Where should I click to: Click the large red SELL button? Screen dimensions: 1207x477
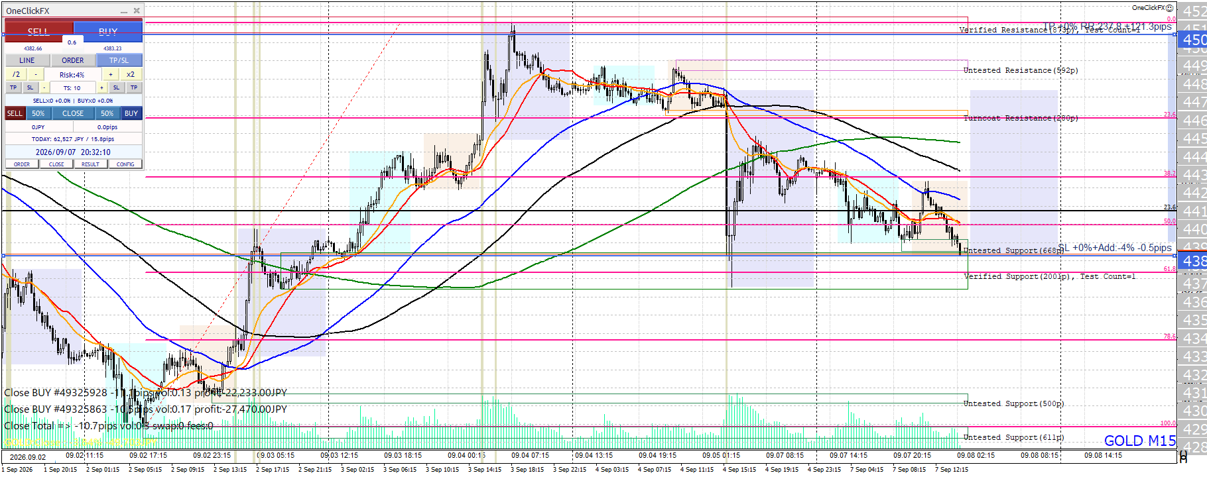[38, 31]
